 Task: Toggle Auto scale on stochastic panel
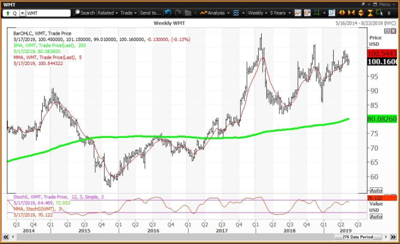pyautogui.click(x=375, y=217)
